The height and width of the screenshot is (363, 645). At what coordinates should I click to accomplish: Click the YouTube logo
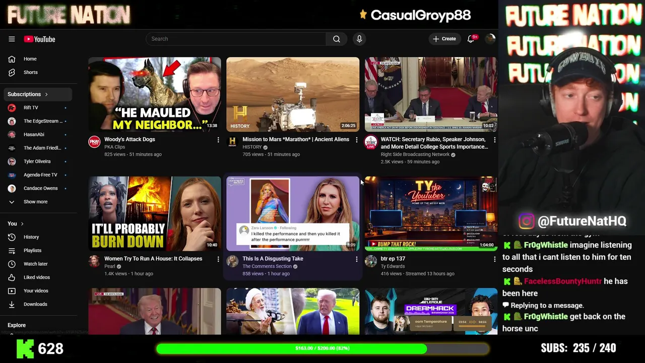pyautogui.click(x=39, y=39)
